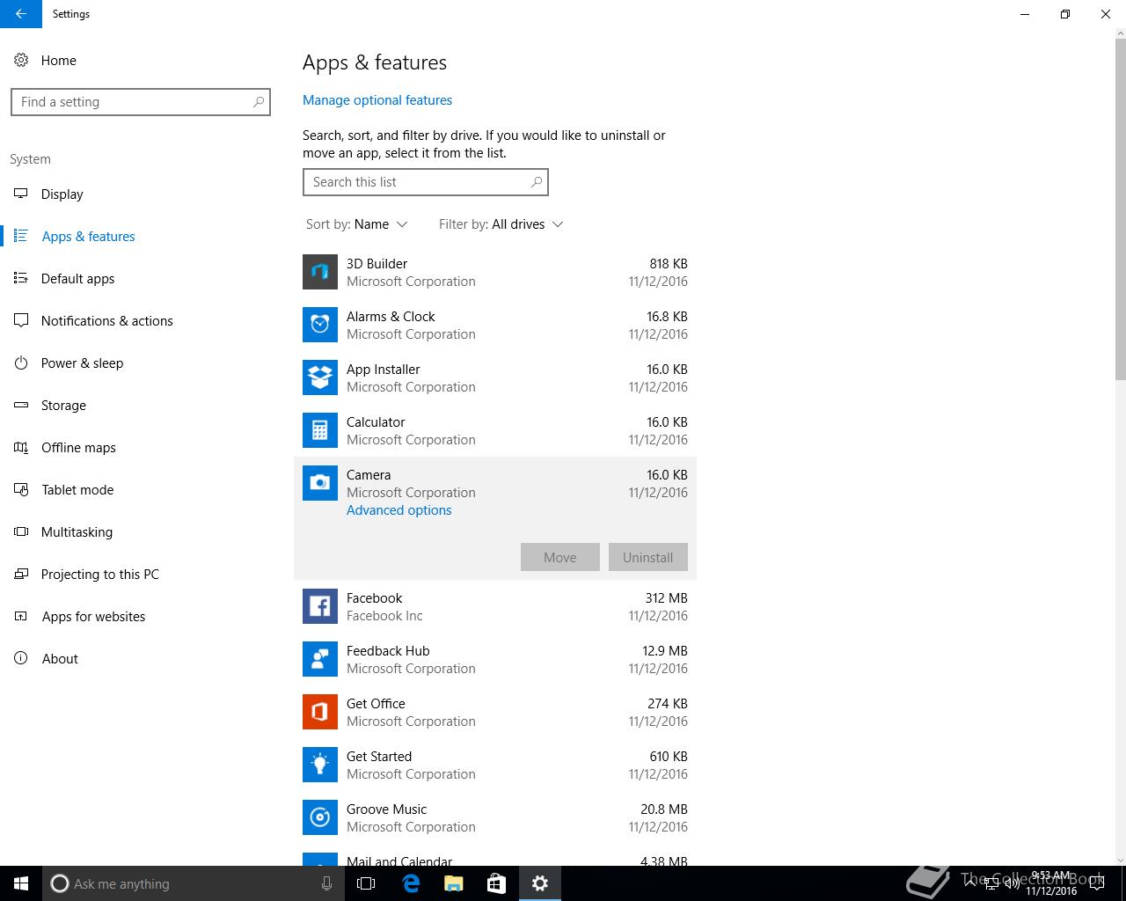The image size is (1126, 901).
Task: Open Task View from the taskbar
Action: pos(366,883)
